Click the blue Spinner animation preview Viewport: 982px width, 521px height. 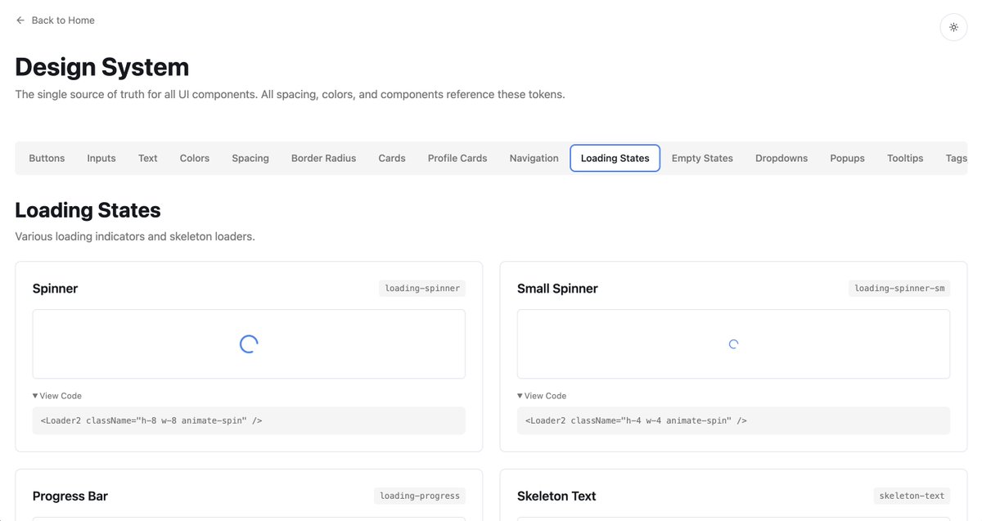tap(248, 344)
